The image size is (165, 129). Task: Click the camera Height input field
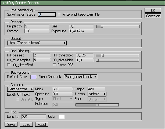[96, 89]
